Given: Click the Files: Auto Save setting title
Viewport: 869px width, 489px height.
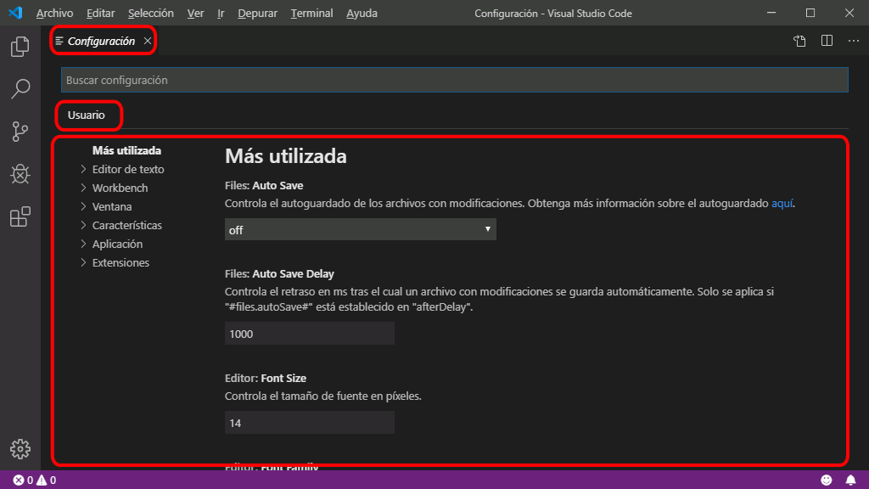Looking at the screenshot, I should click(x=264, y=186).
